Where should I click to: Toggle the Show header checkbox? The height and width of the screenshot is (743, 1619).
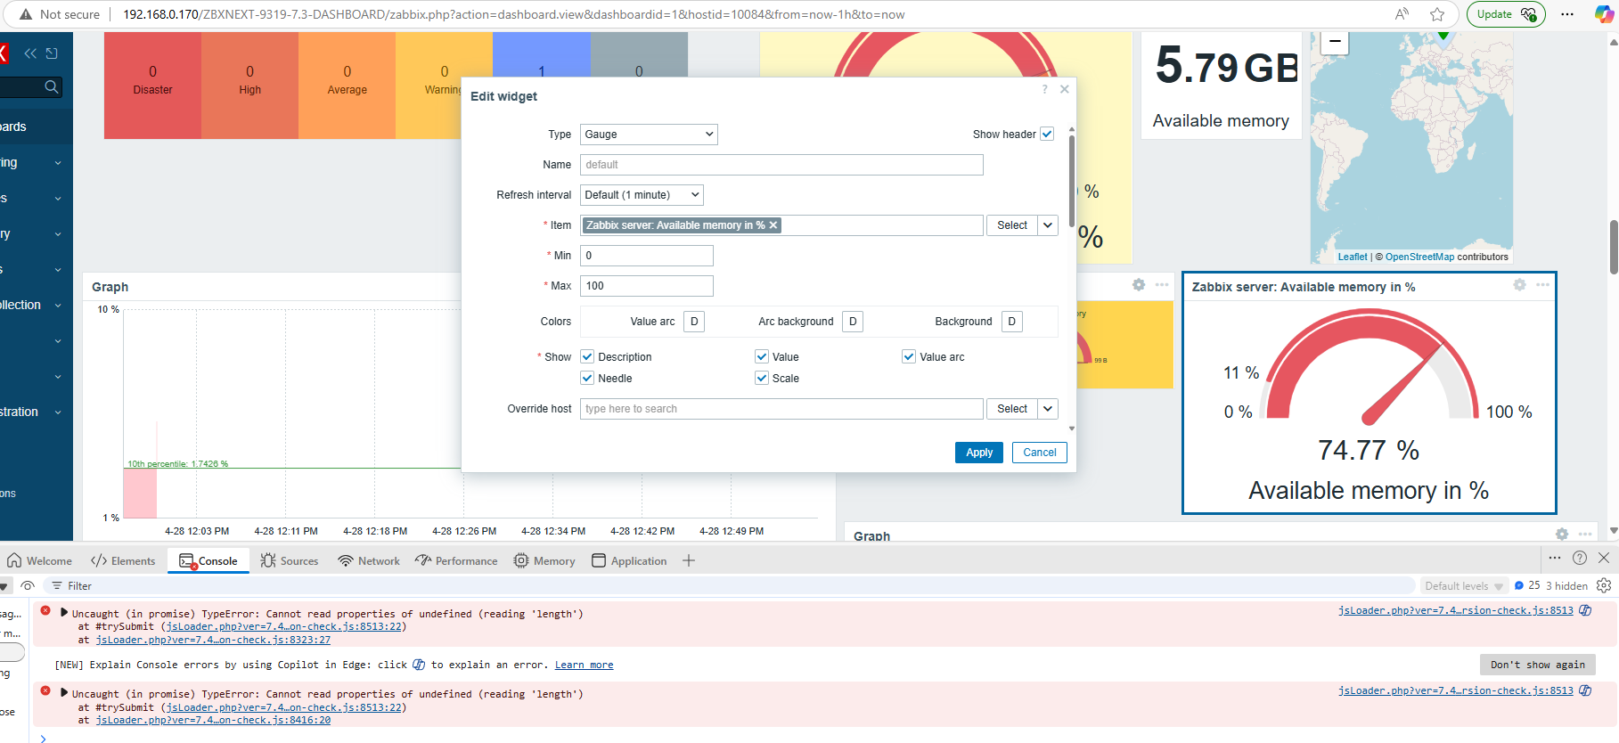1047,134
